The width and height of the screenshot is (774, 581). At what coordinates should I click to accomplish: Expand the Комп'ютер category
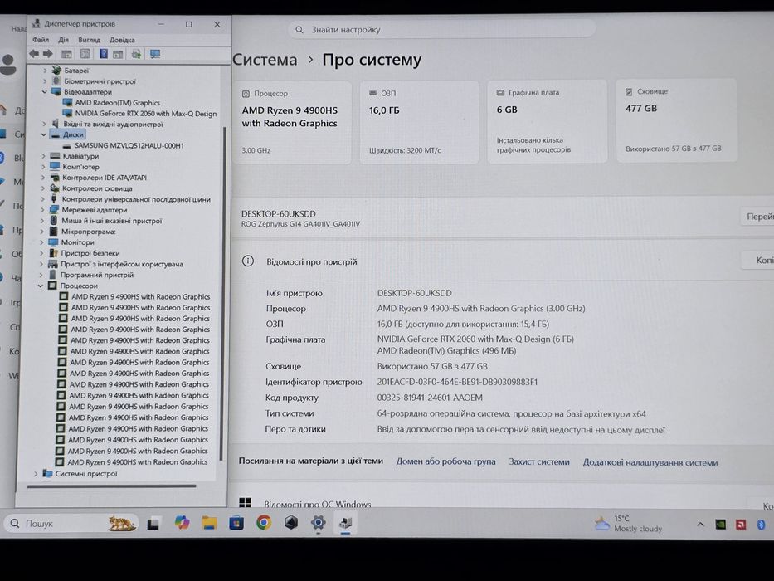click(x=43, y=167)
